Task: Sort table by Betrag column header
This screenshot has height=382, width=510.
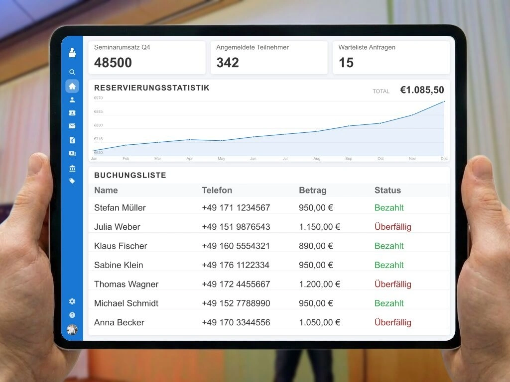Action: 312,190
